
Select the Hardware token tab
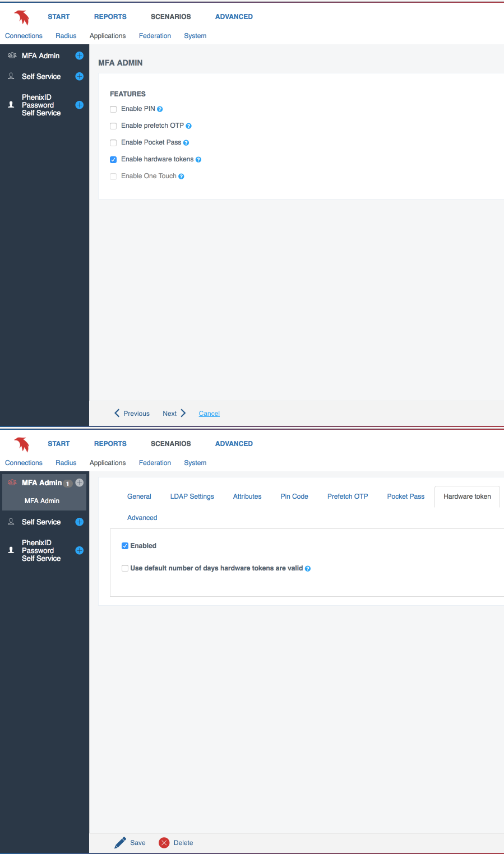point(467,496)
